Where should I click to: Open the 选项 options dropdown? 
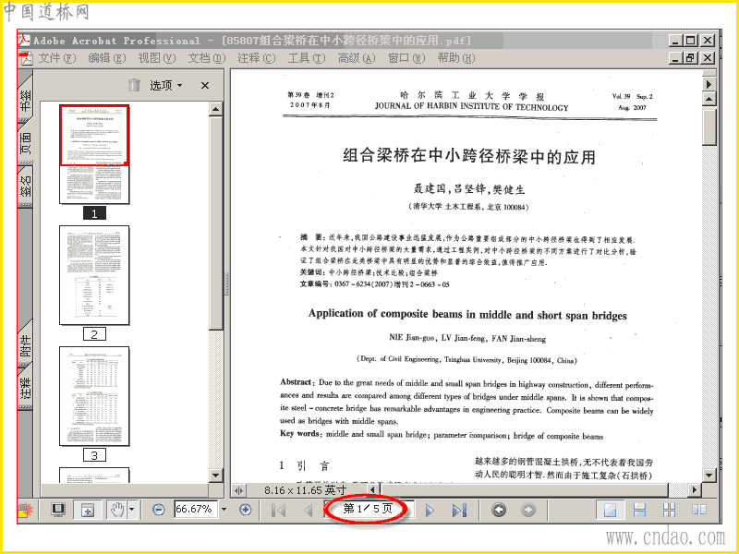[x=166, y=85]
